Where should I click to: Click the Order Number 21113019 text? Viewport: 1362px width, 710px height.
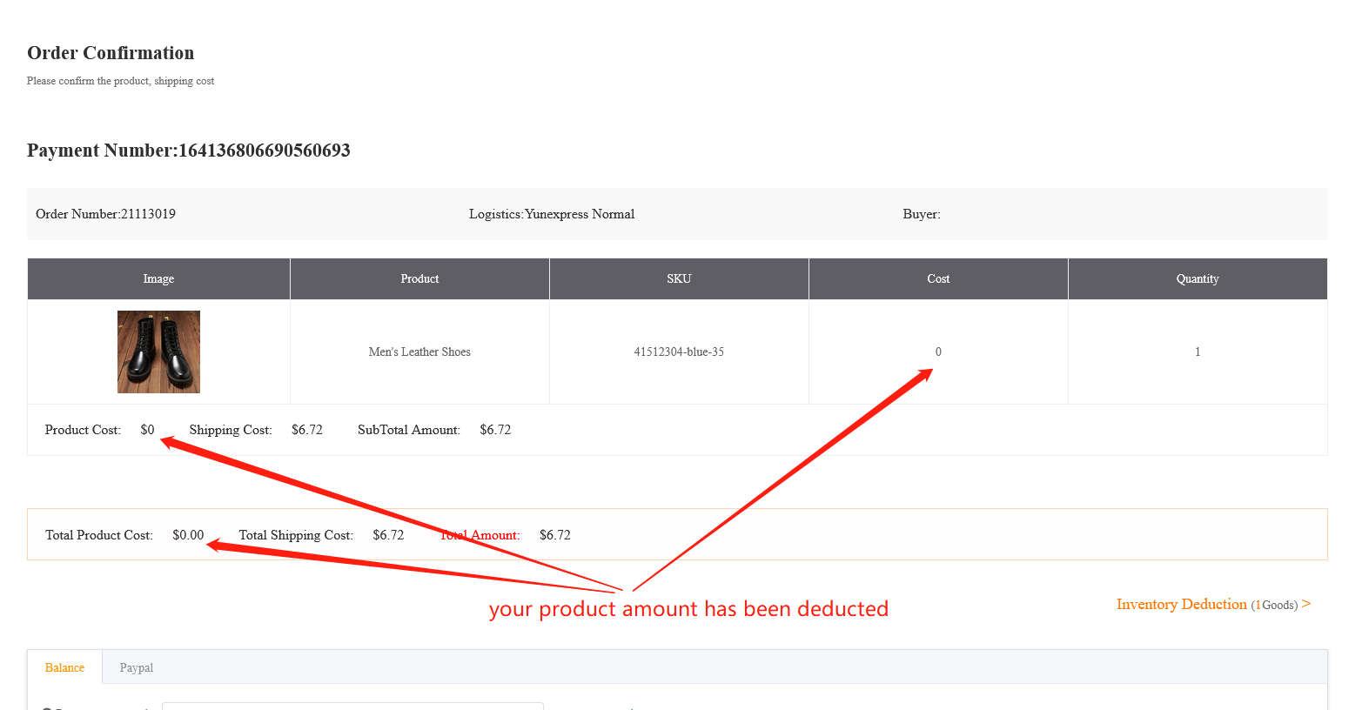[105, 214]
